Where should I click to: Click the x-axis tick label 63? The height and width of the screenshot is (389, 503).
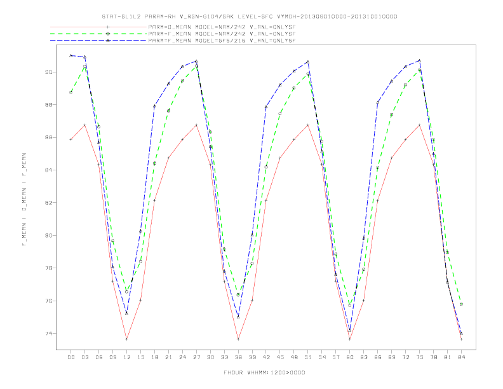point(364,357)
